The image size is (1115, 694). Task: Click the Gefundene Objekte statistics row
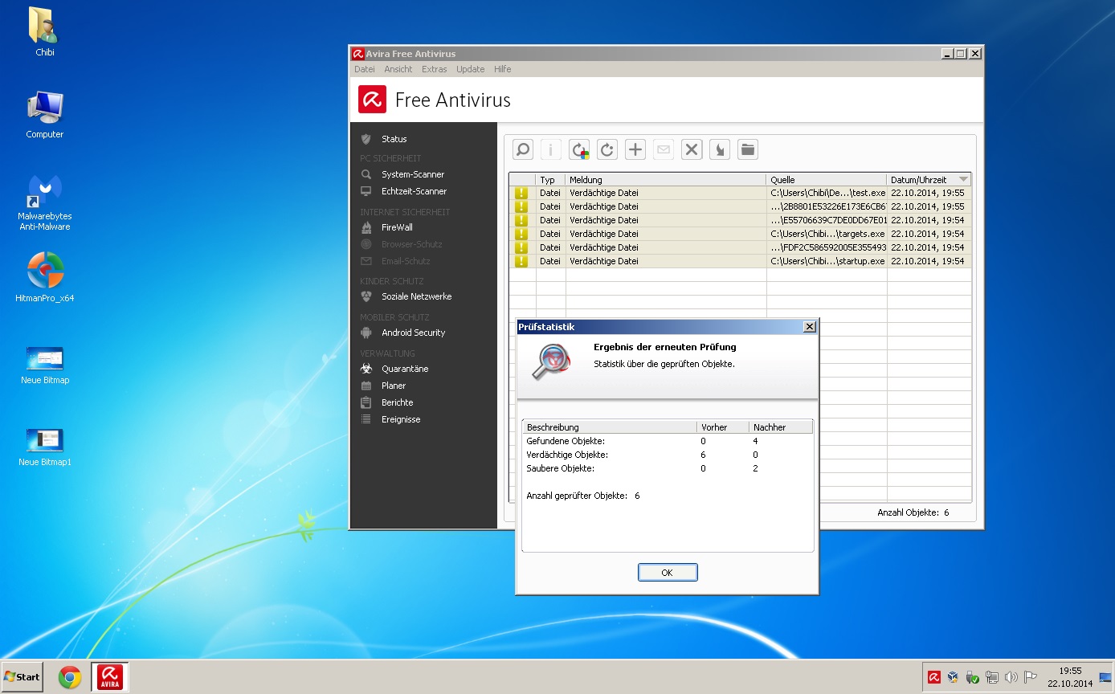pyautogui.click(x=668, y=441)
